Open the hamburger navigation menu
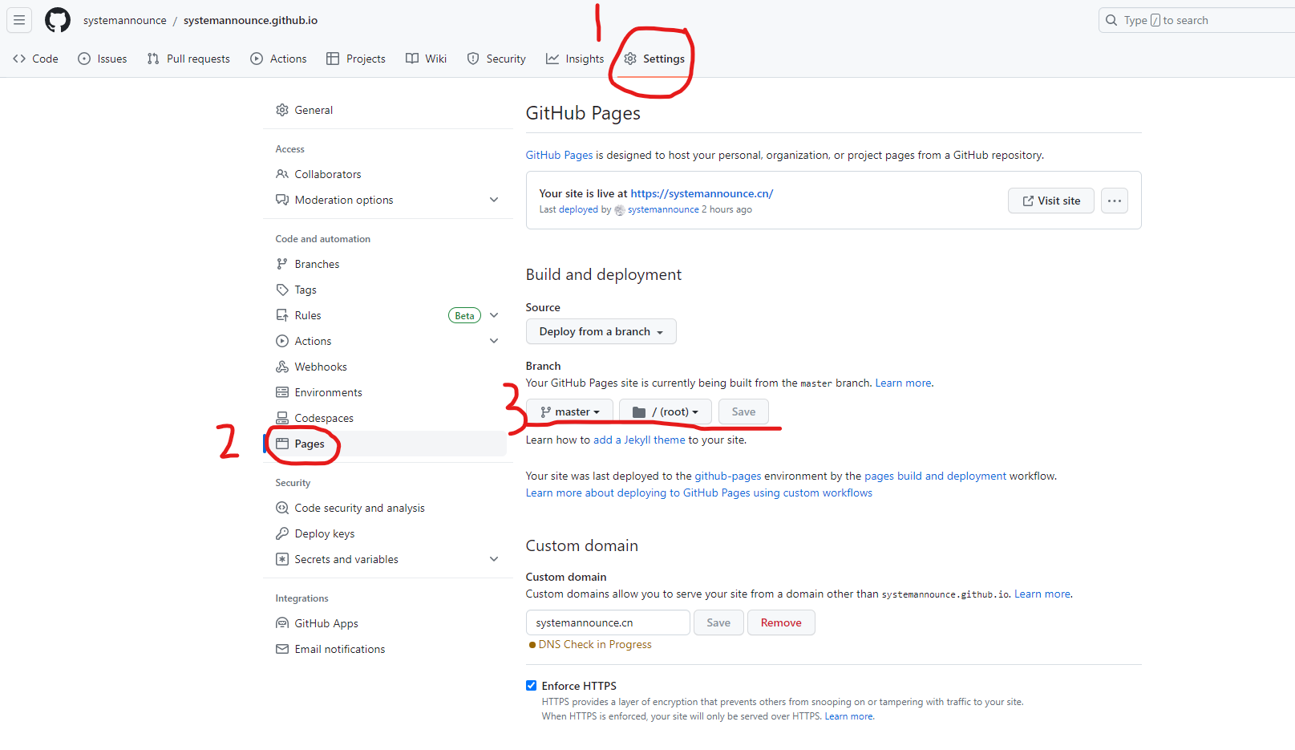1295x750 pixels. tap(19, 20)
